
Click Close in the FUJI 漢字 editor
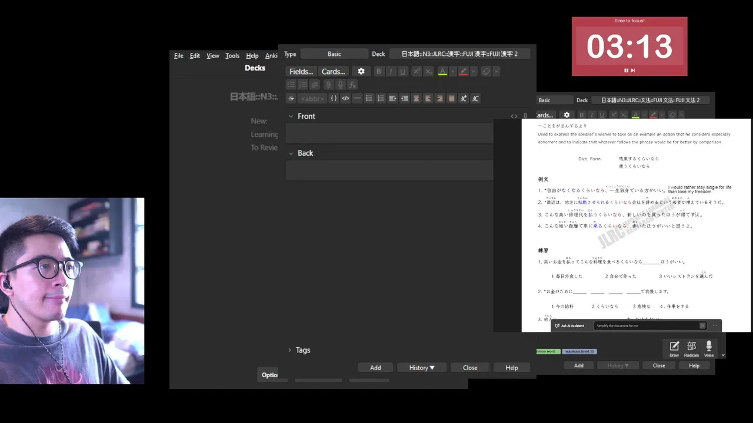pos(470,368)
